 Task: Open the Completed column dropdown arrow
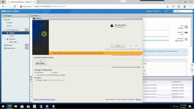189,82
